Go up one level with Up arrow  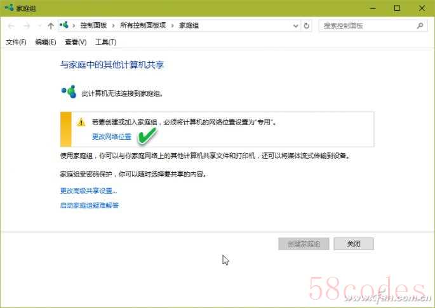tap(51, 26)
